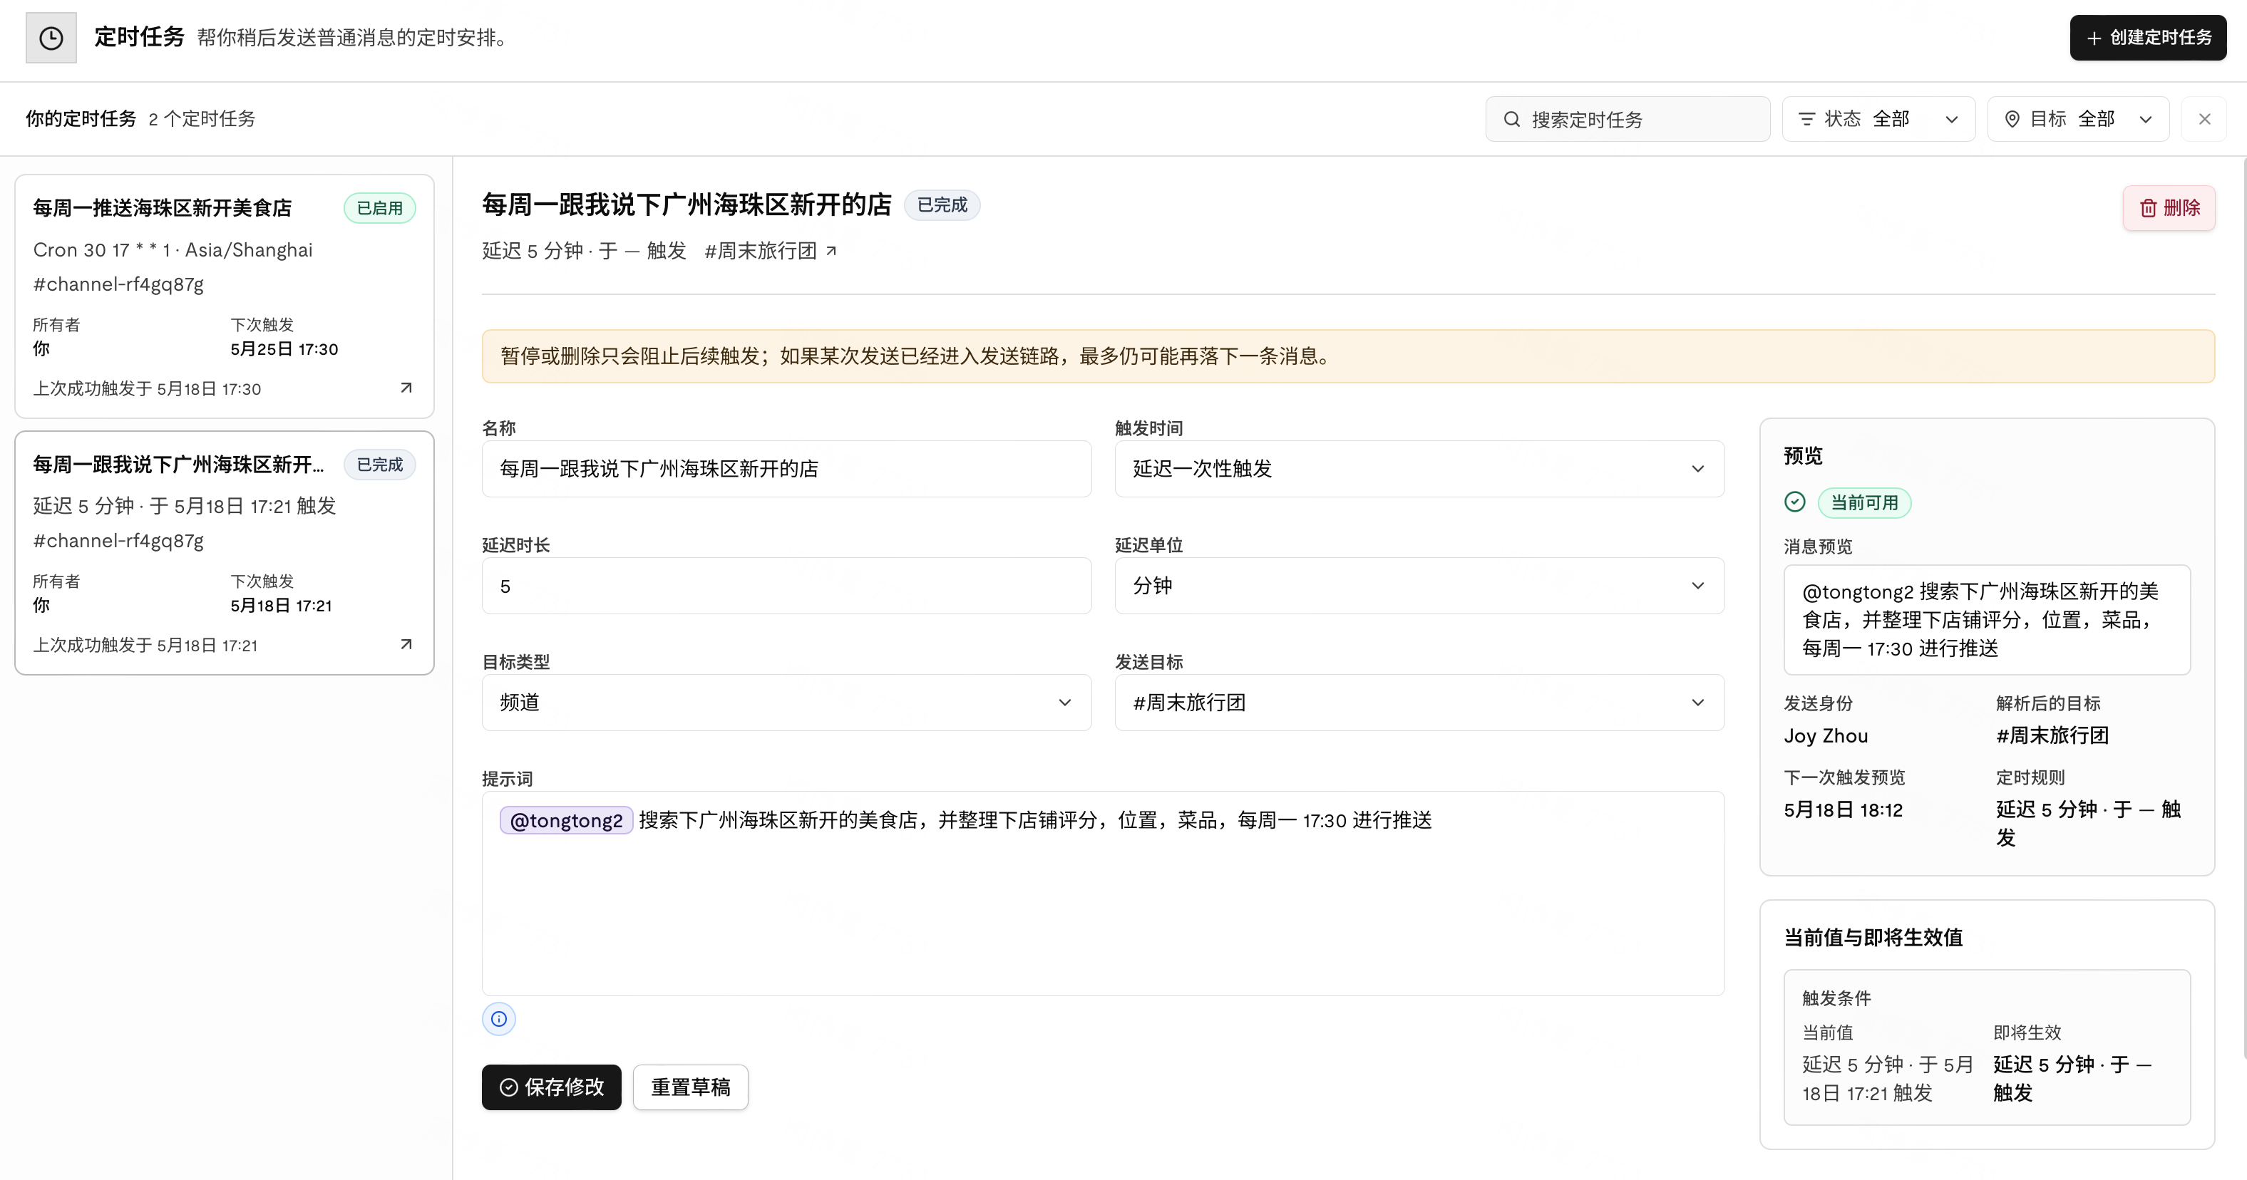Expand the 目标 全部 filter dropdown
2247x1180 pixels.
tap(2078, 118)
